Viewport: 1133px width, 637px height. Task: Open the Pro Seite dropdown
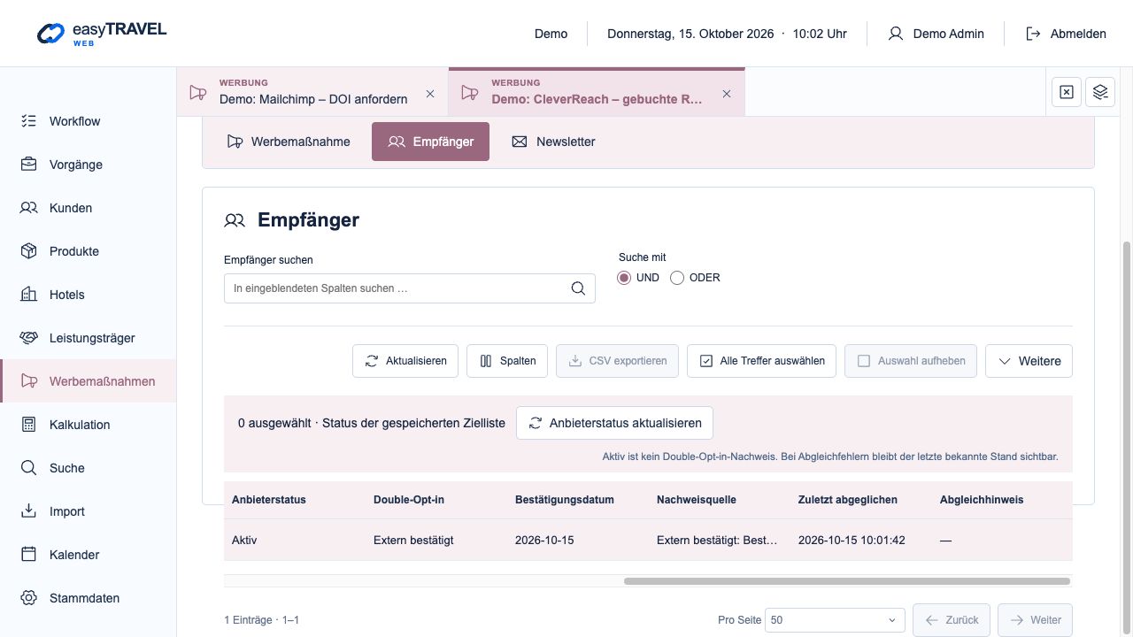click(x=835, y=620)
